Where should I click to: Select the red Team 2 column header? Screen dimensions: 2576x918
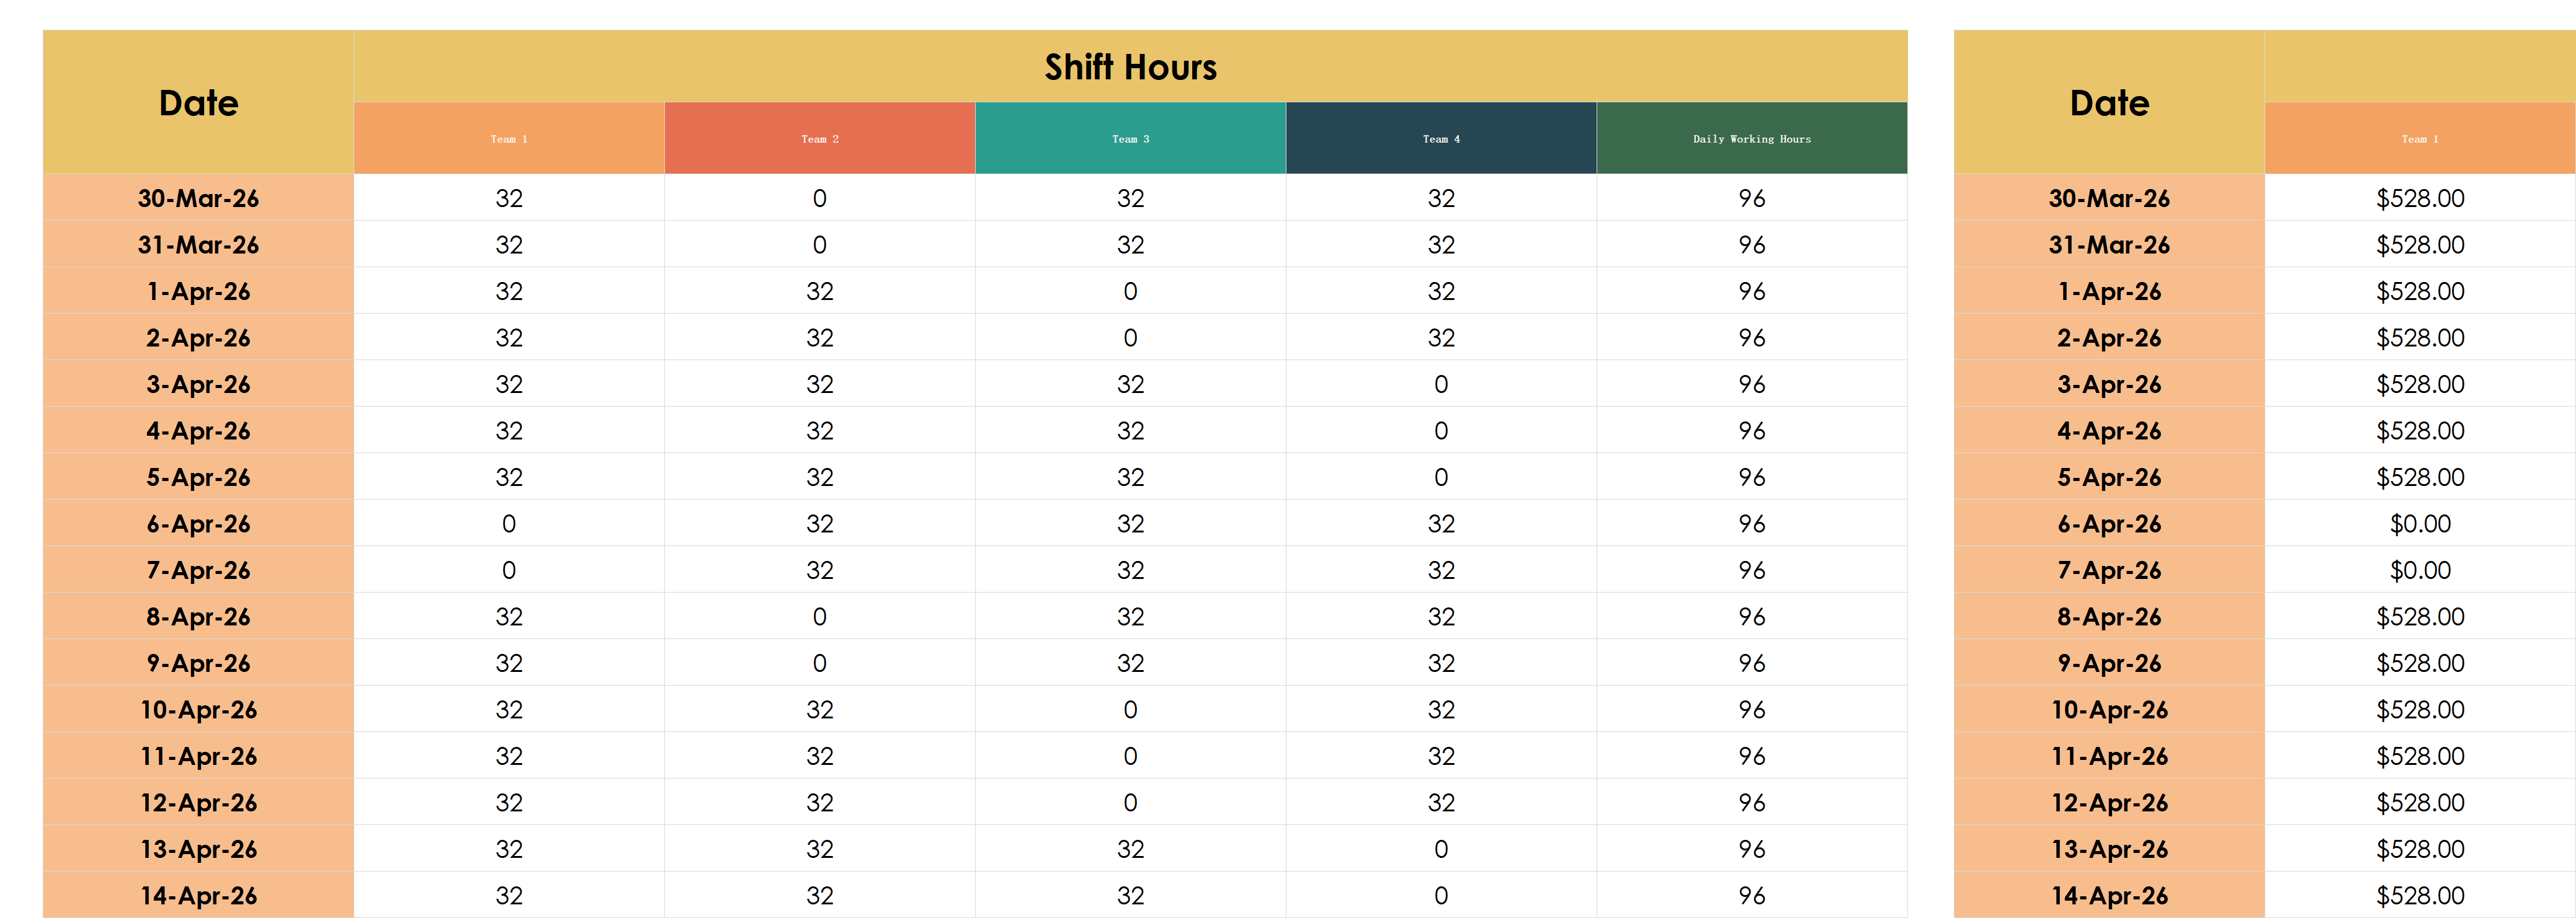click(x=820, y=138)
